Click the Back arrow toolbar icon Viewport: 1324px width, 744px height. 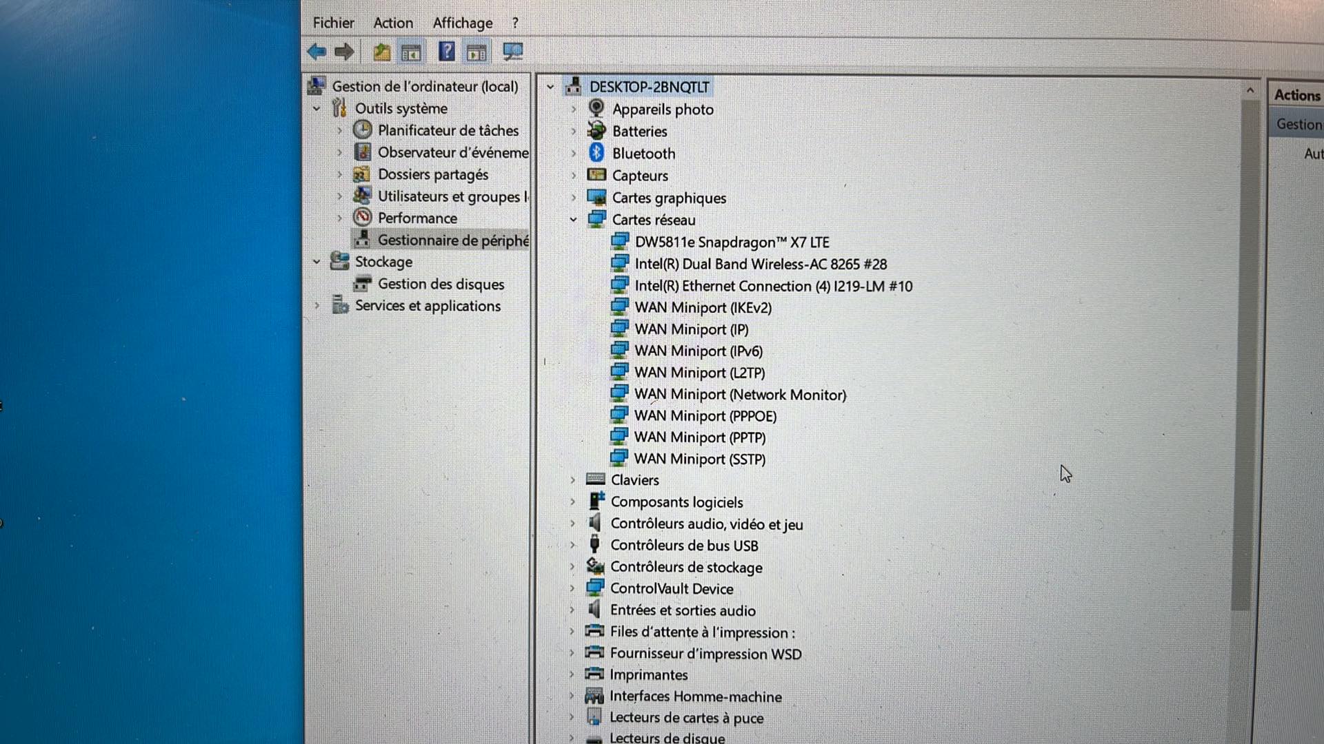(317, 52)
